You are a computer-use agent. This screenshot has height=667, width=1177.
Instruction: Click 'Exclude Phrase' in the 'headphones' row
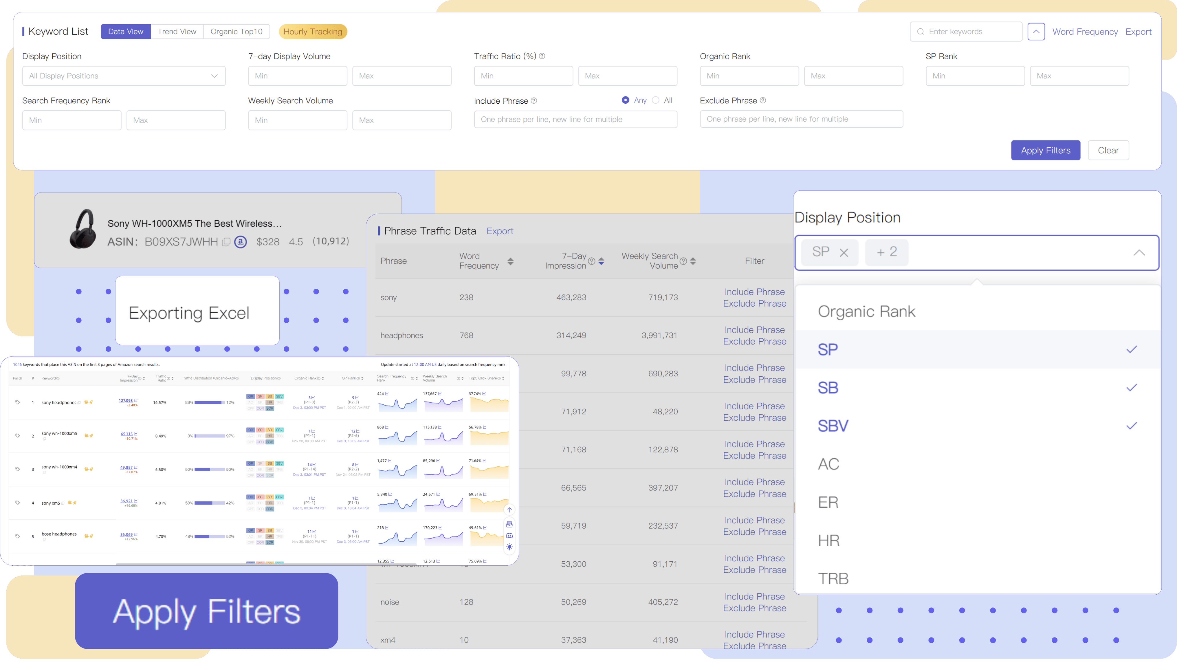[754, 341]
